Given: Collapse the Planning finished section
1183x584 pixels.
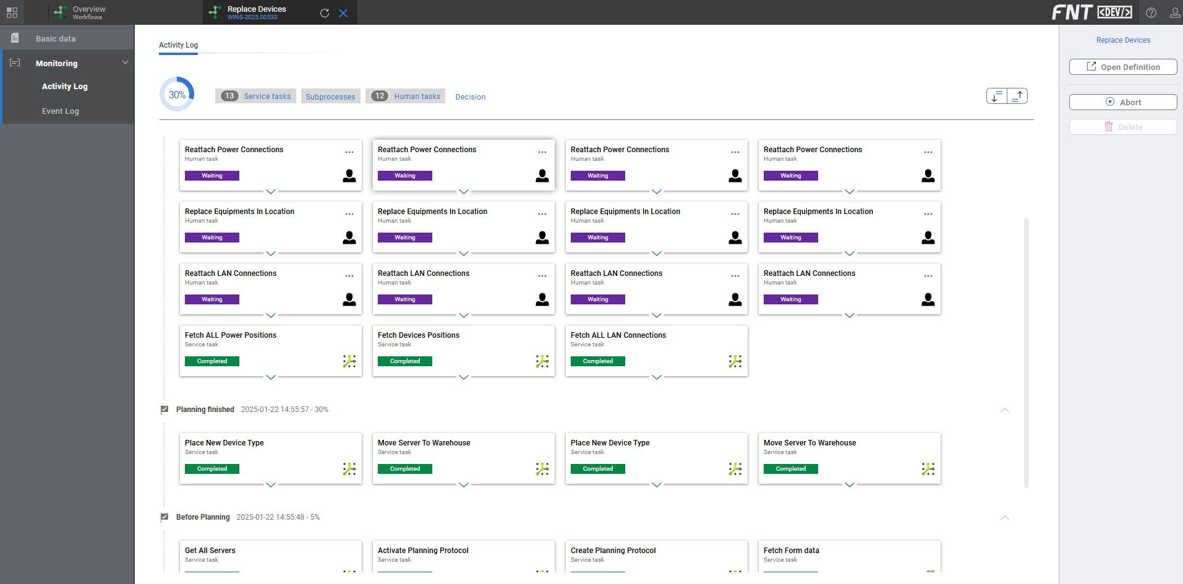Looking at the screenshot, I should [x=1004, y=410].
